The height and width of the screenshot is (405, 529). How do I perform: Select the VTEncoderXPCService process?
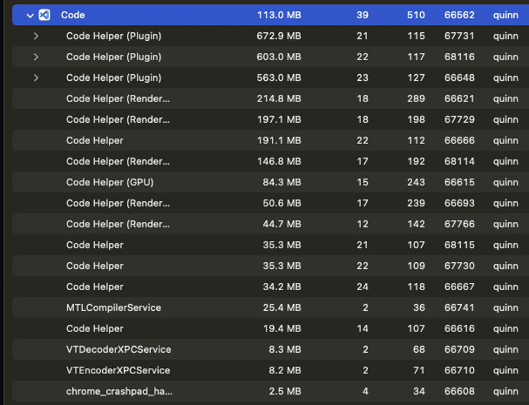point(118,370)
